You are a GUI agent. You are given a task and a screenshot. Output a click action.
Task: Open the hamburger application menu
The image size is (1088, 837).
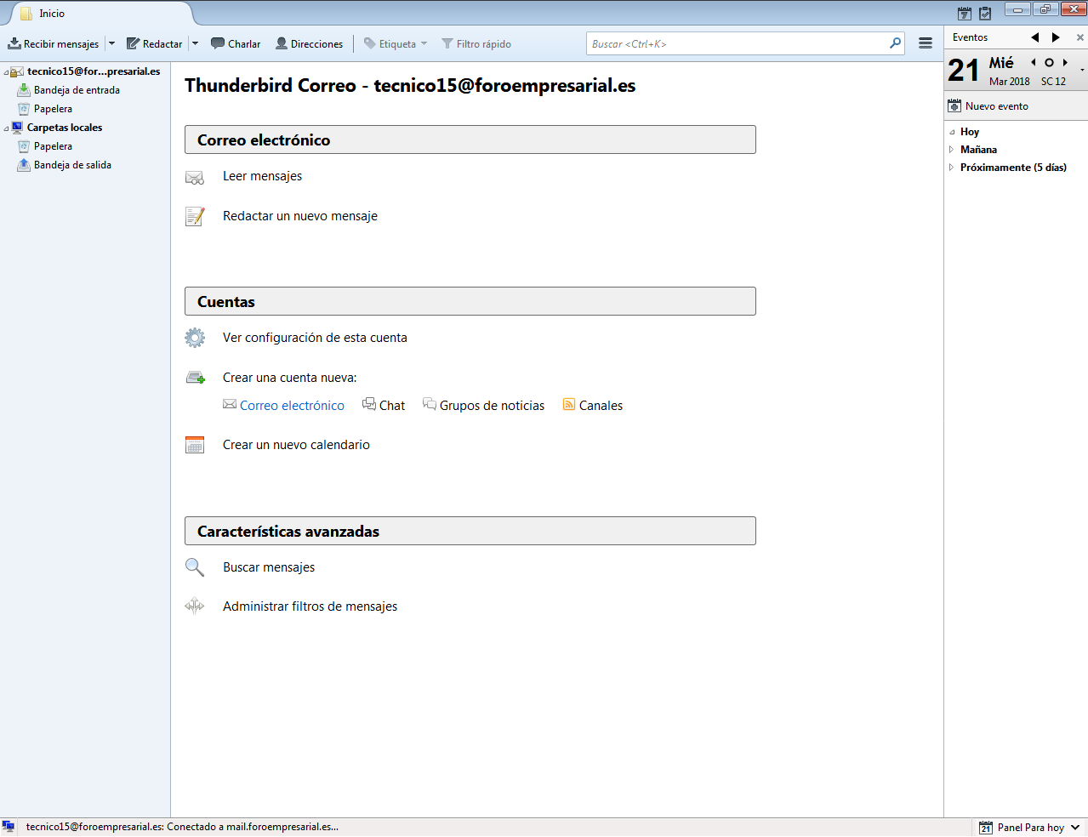click(x=926, y=43)
